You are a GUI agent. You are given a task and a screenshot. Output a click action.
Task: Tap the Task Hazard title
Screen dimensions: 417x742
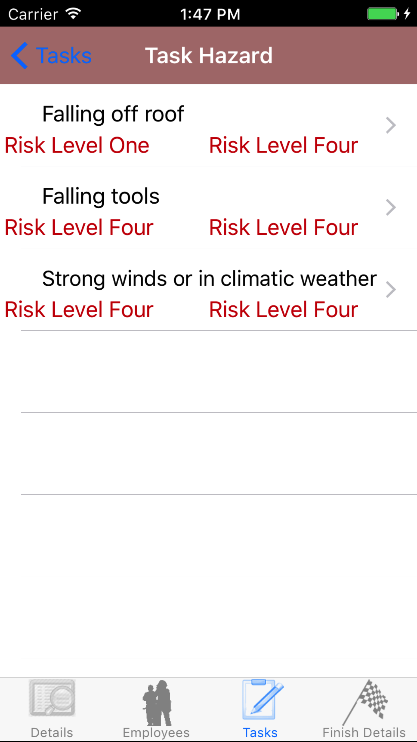(208, 55)
